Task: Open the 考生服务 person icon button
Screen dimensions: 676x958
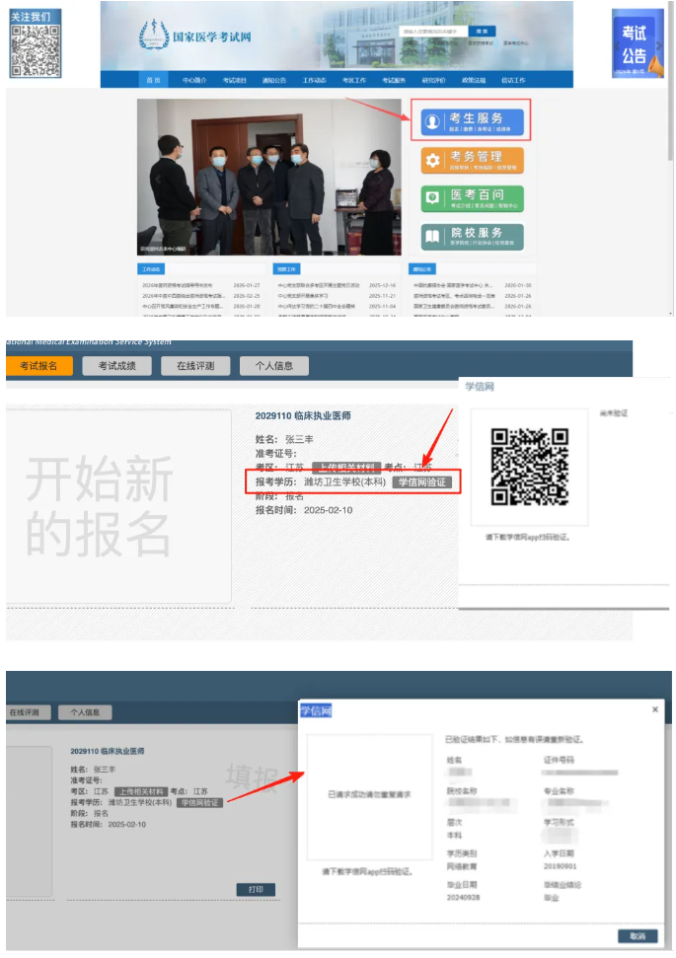Action: click(x=431, y=121)
